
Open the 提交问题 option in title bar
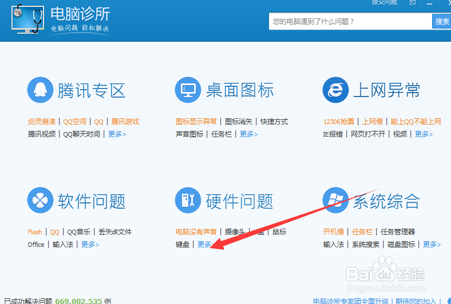pos(384,3)
